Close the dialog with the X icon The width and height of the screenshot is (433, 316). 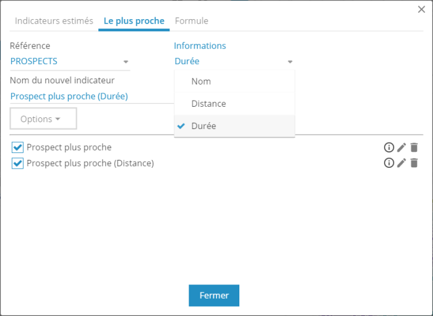click(x=422, y=9)
